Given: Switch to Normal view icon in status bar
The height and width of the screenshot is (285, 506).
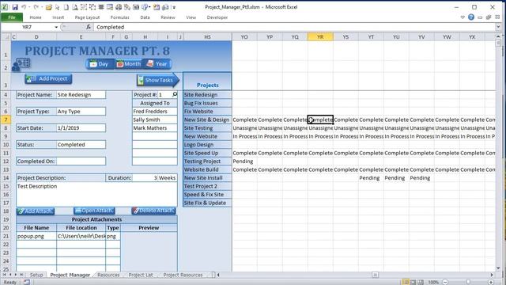Looking at the screenshot, I should 406,282.
